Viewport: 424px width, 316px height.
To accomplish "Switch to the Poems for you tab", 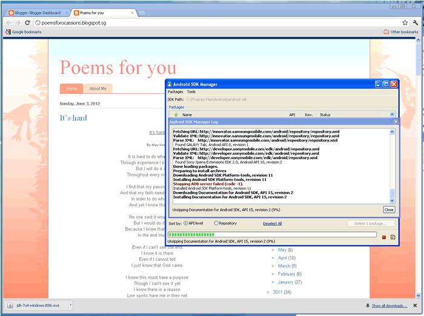I will 104,13.
